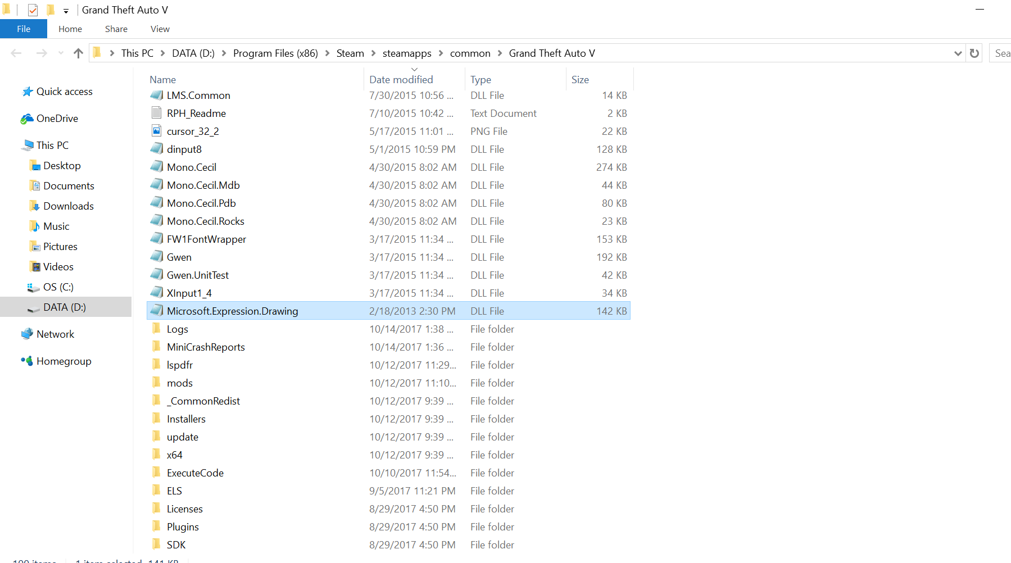Viewport: 1011px width, 563px height.
Task: Select the update folder icon
Action: [x=157, y=437]
